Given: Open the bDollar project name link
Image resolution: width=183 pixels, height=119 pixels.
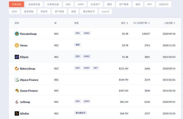Looking at the screenshot, I should point(25,114).
